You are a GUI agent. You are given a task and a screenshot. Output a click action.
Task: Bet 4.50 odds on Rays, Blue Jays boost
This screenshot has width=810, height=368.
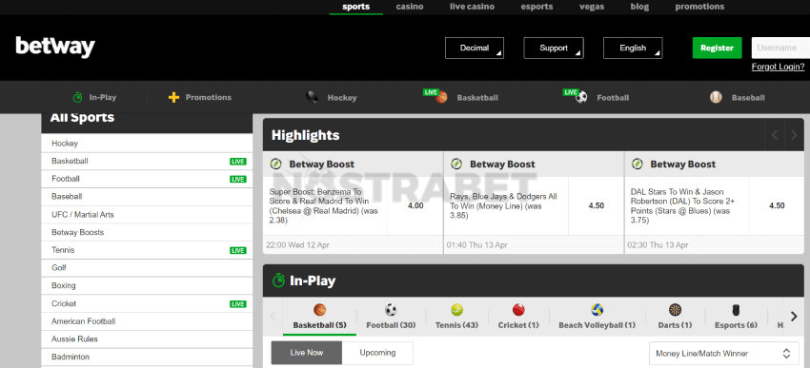coord(597,205)
